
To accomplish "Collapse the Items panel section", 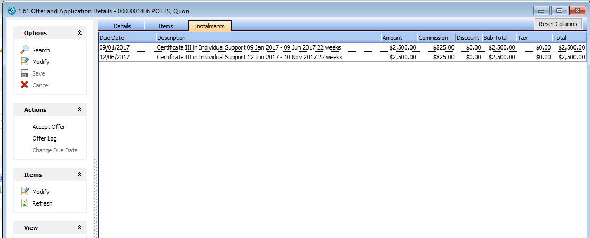I will click(79, 175).
